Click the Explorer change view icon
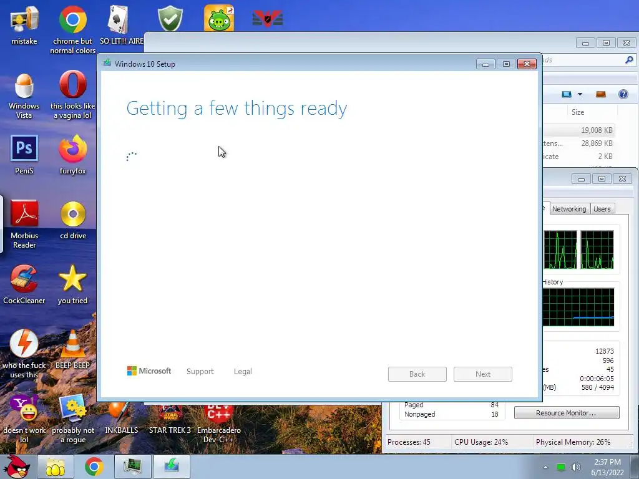Screen dimensions: 639x479 [567, 94]
